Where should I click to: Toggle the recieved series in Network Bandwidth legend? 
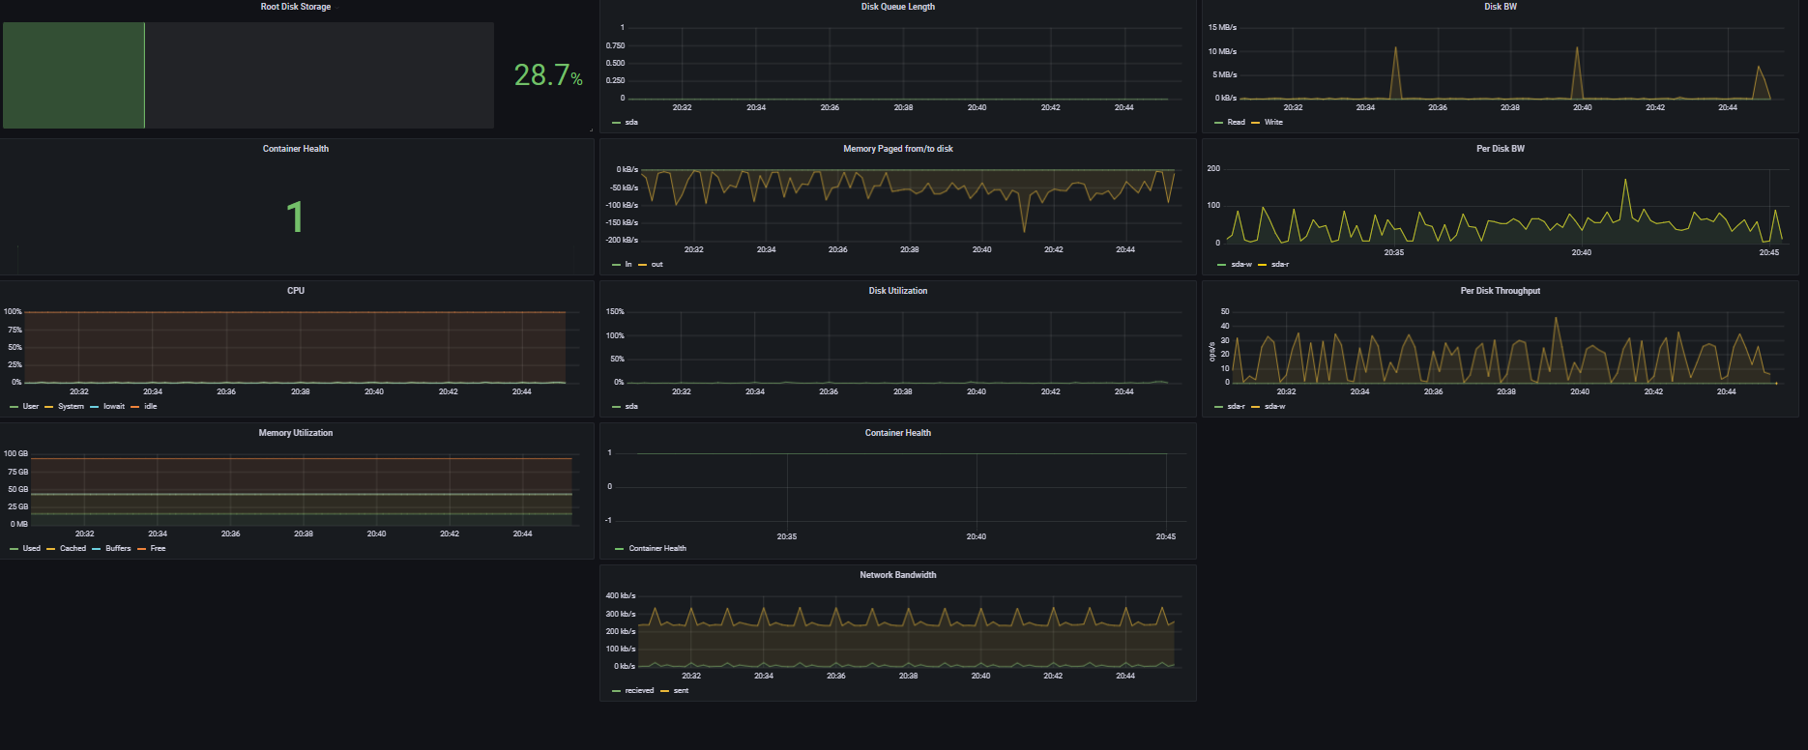coord(639,691)
